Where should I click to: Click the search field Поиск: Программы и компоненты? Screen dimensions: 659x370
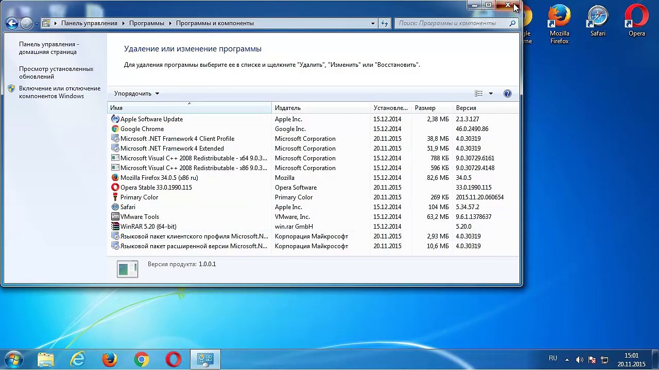[456, 23]
